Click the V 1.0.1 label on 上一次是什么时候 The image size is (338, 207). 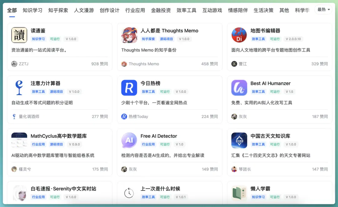(181, 197)
